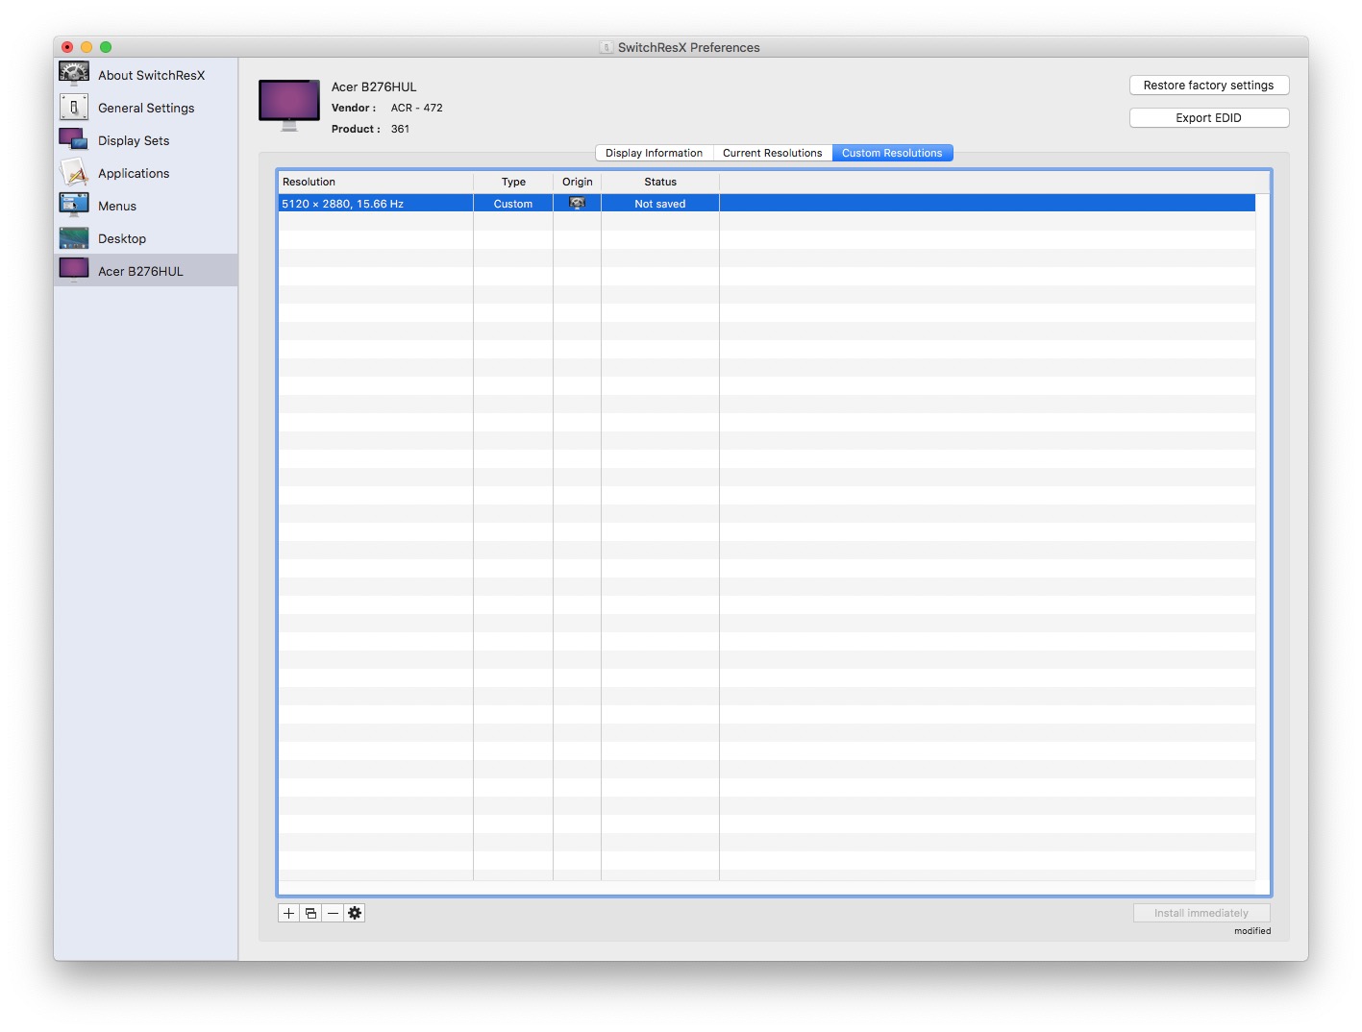Screen dimensions: 1362x1032
Task: Switch to the Display Information tab
Action: click(654, 153)
